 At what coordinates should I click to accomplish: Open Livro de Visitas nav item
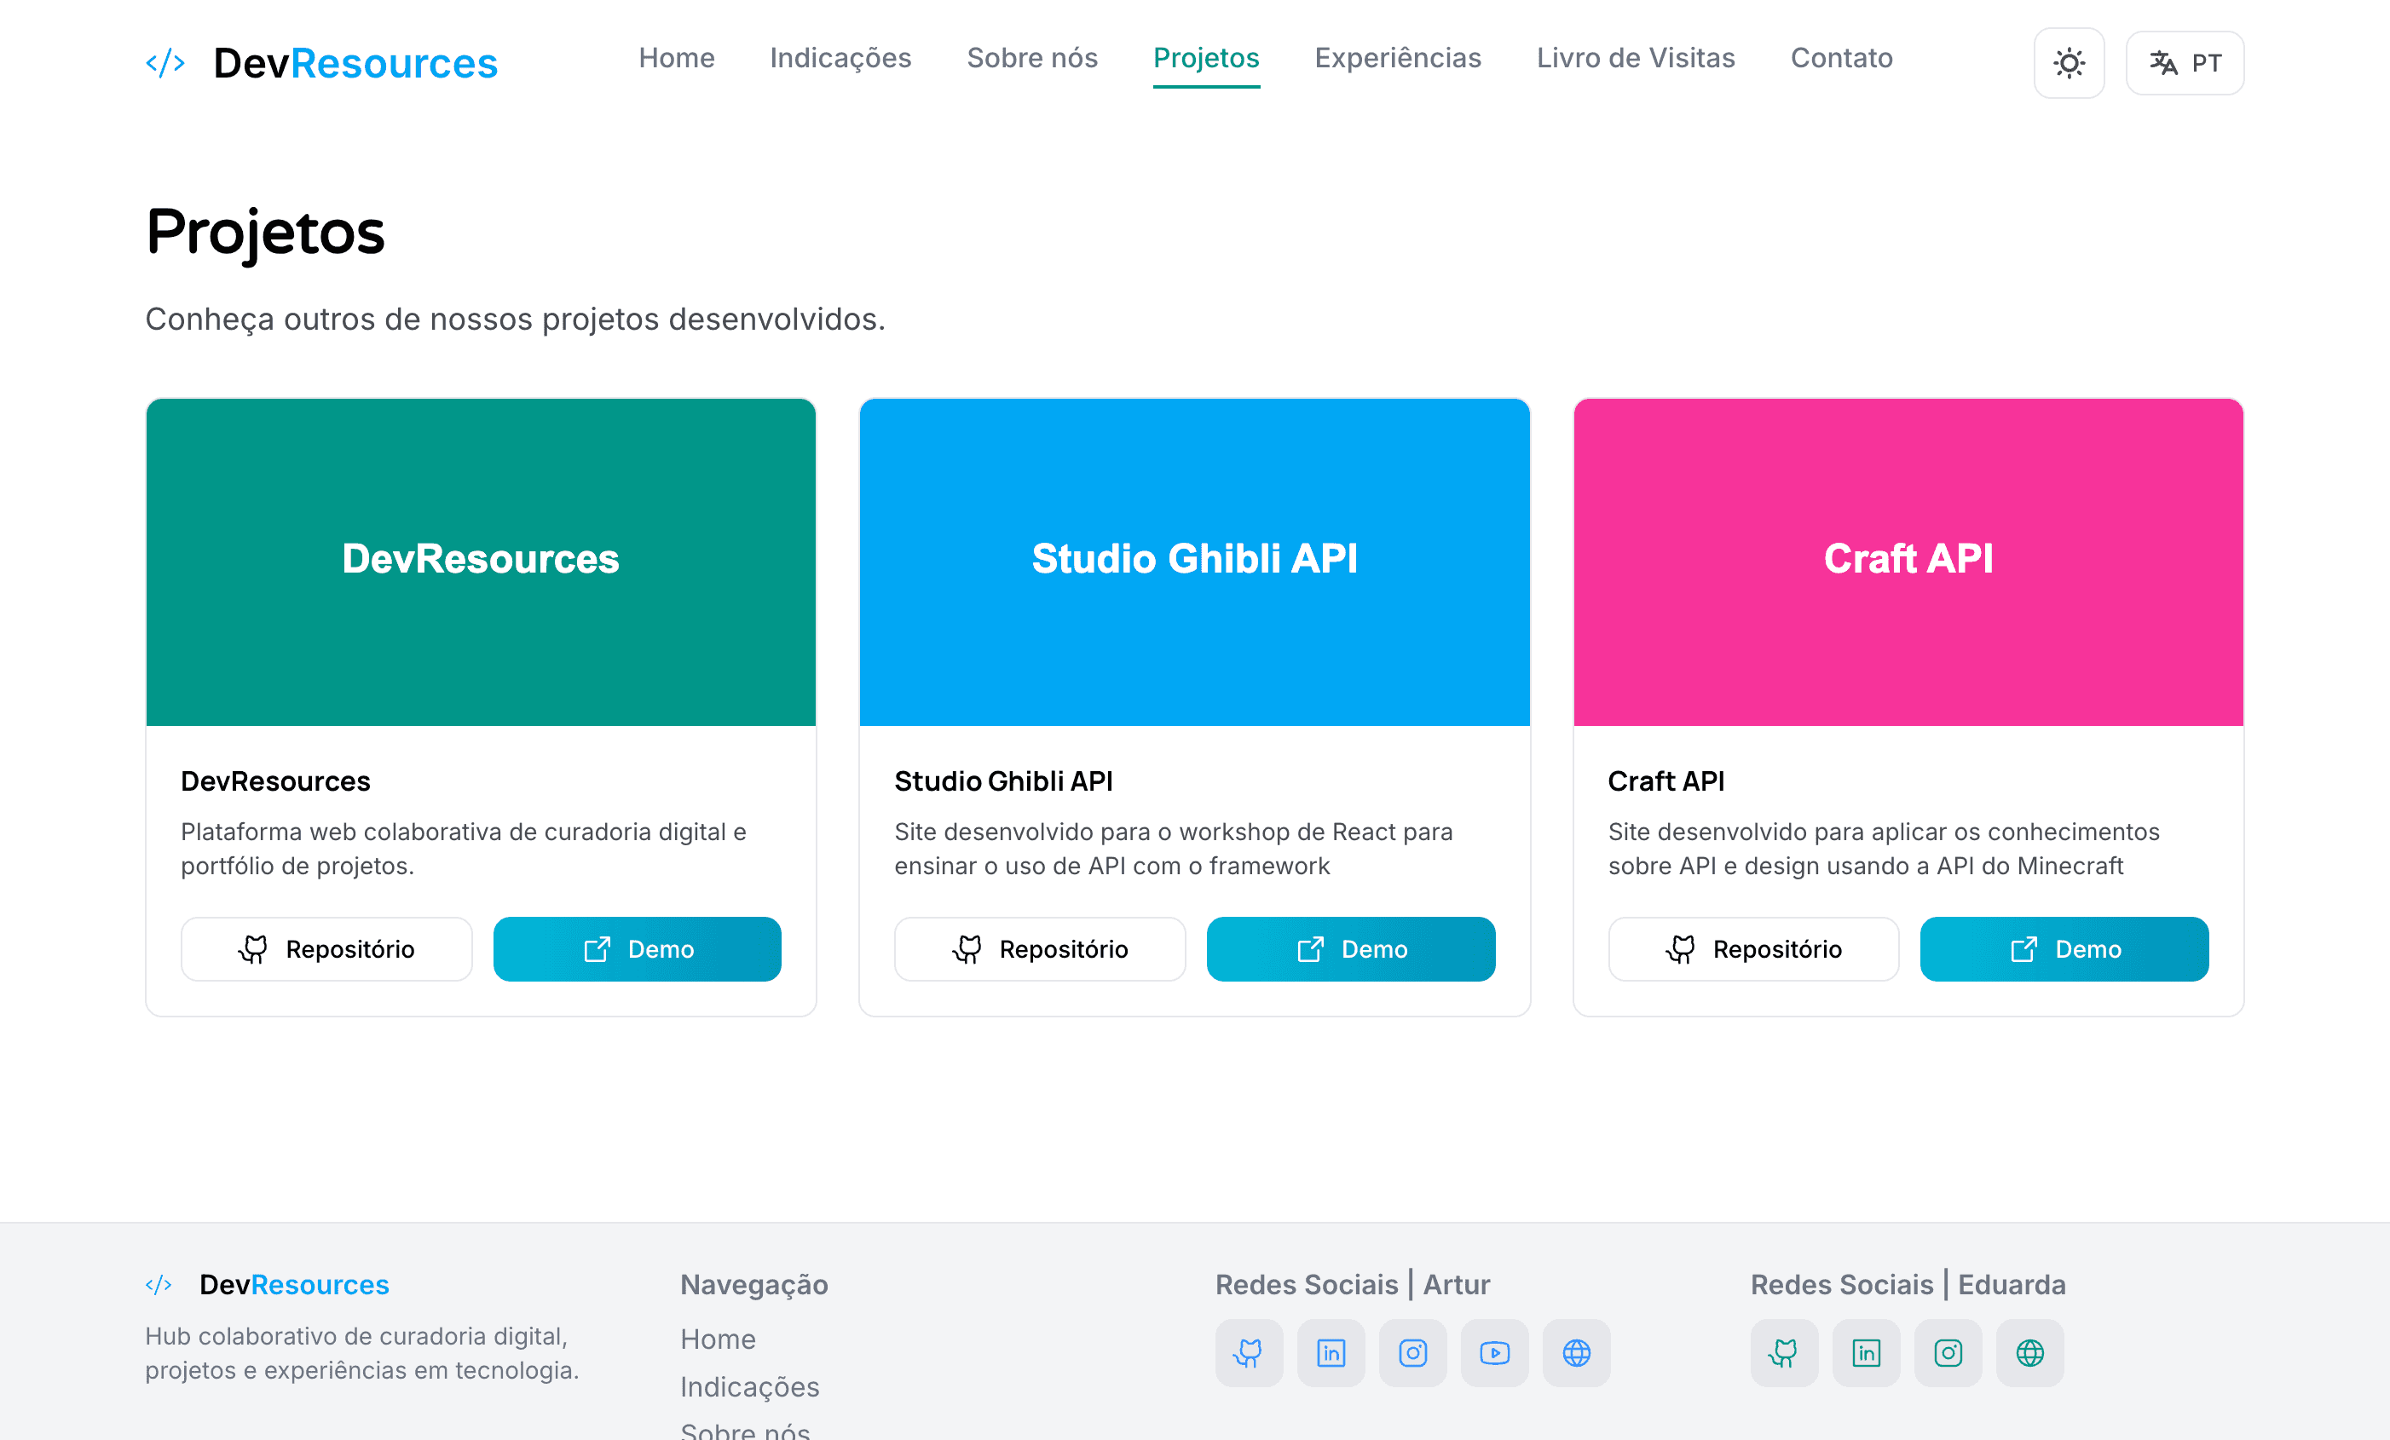click(1636, 58)
